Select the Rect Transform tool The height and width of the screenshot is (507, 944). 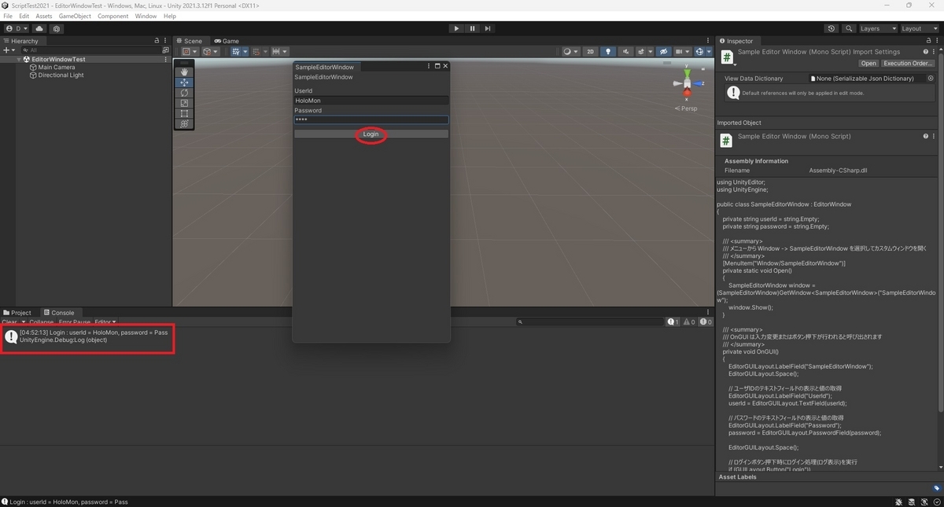point(184,114)
